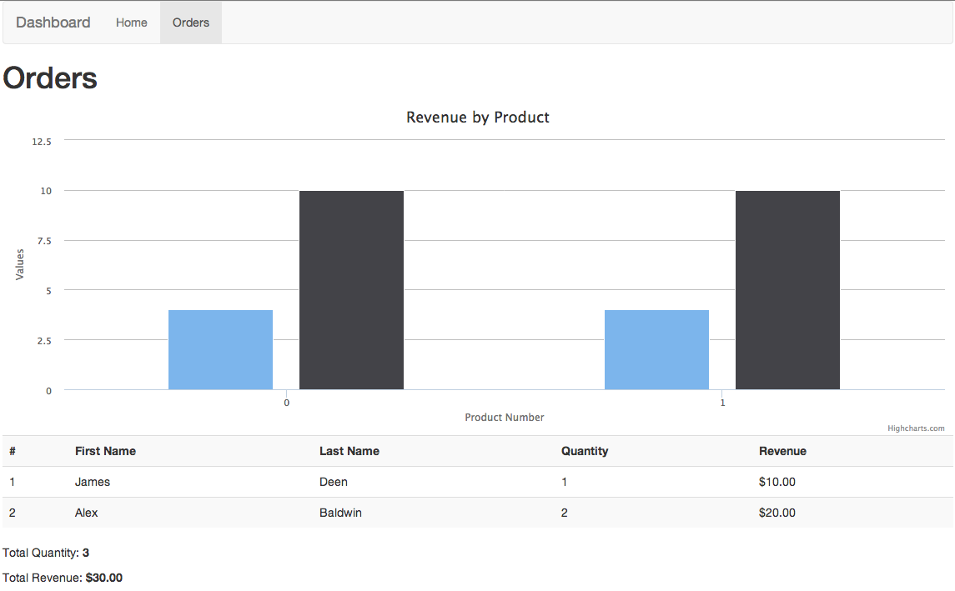Select the Orders tab

click(190, 23)
